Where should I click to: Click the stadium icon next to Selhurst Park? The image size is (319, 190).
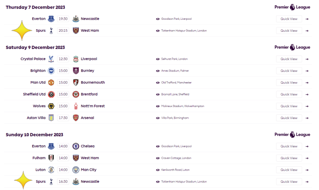point(158,59)
